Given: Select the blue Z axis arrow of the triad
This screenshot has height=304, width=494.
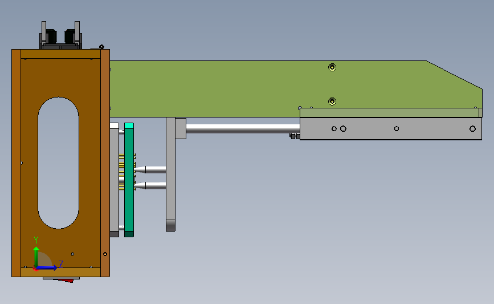Looking at the screenshot, I should coord(47,267).
